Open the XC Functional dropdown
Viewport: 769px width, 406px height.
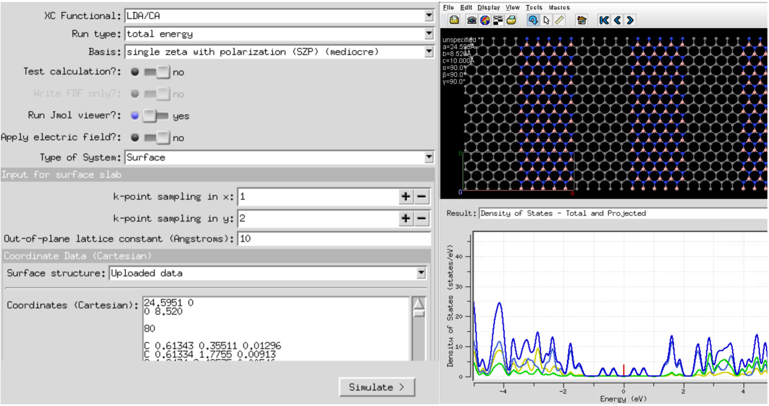point(429,16)
